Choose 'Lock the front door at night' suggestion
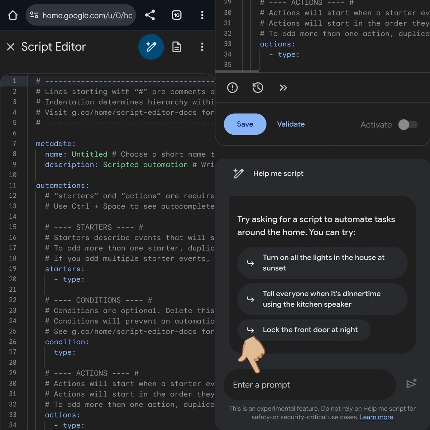430x430 pixels. [x=304, y=330]
